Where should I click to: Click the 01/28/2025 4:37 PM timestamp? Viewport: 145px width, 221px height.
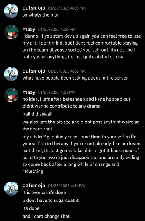coord(57,92)
